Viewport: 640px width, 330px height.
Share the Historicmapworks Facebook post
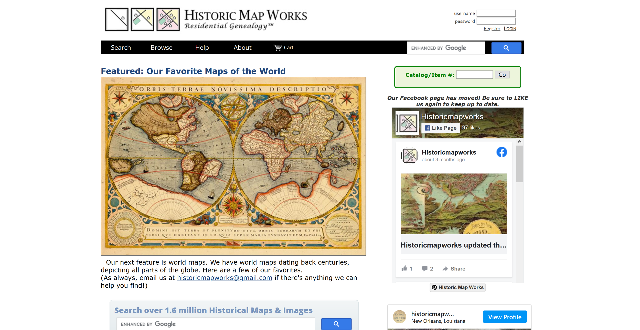(454, 269)
